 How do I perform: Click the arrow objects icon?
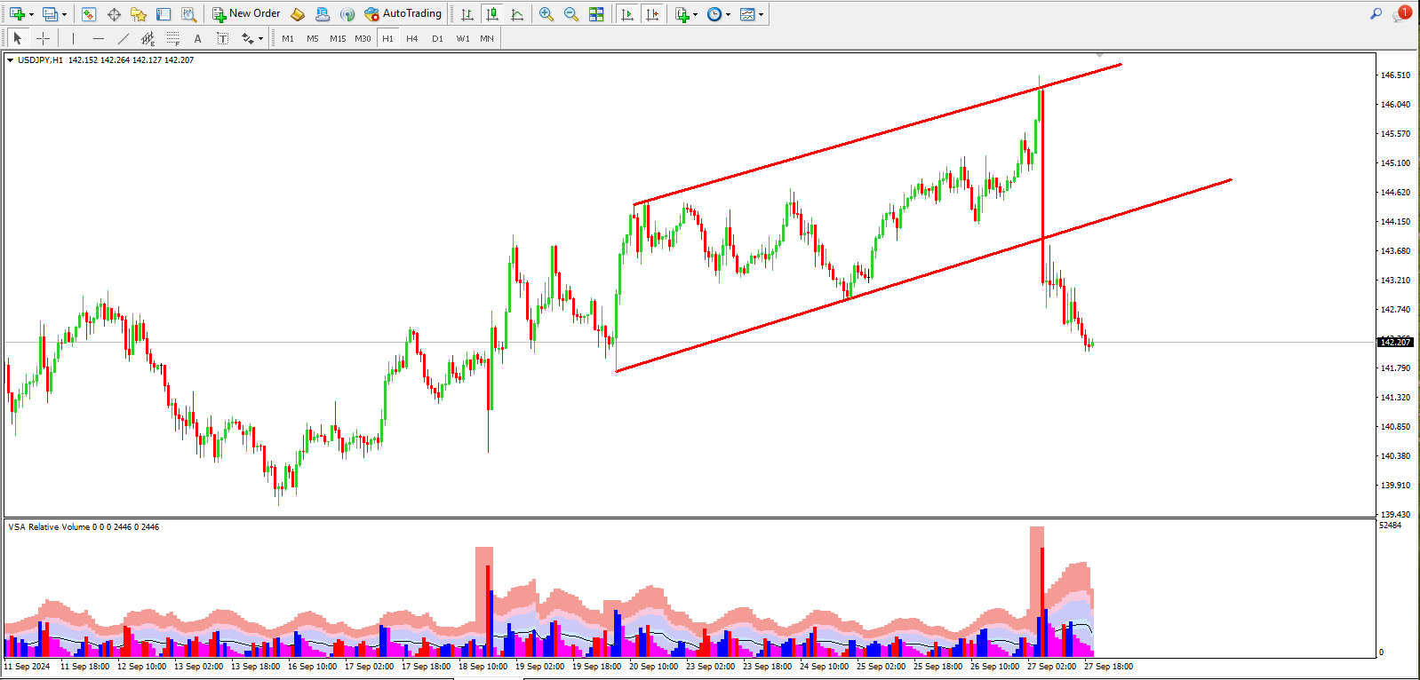(248, 38)
